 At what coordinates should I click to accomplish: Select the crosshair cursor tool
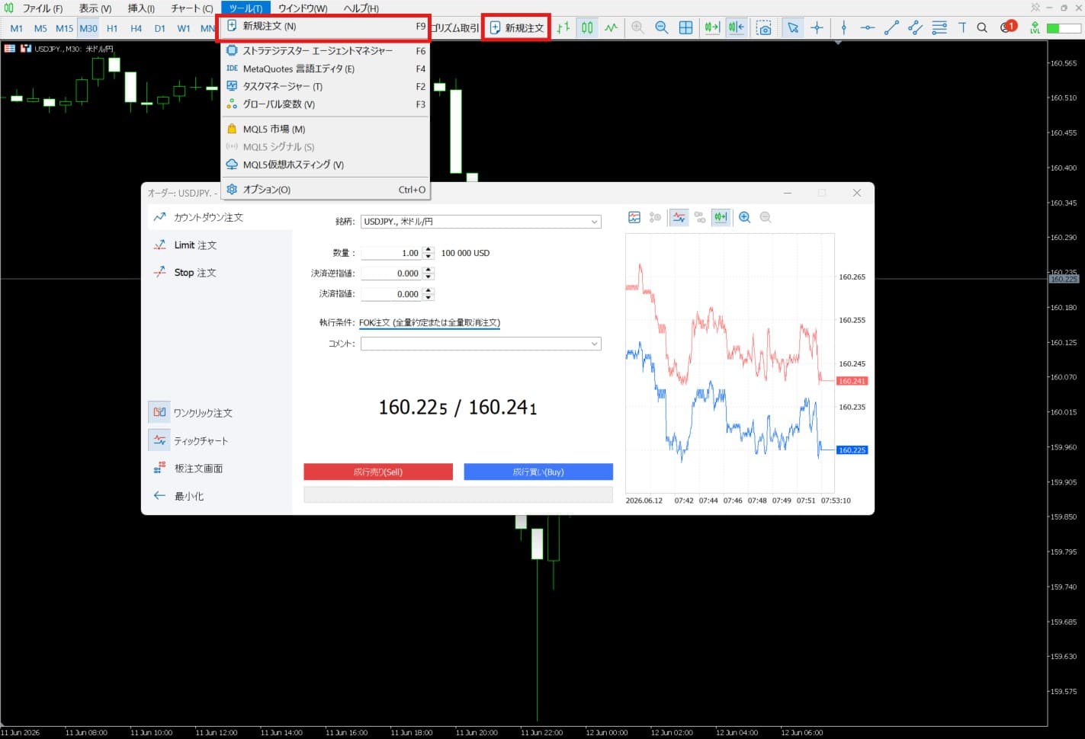(817, 27)
